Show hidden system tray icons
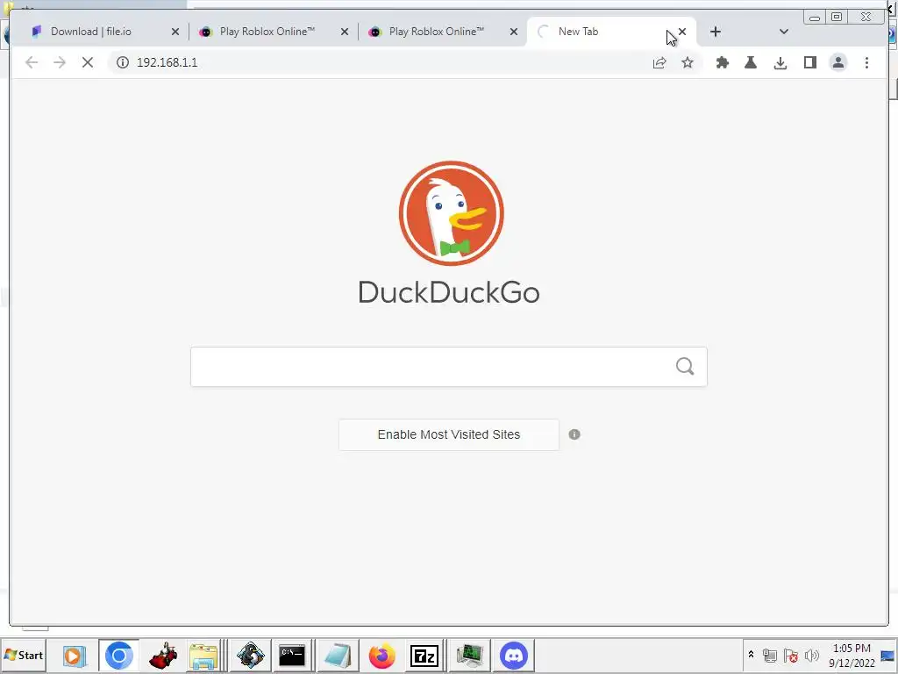This screenshot has height=674, width=898. 751,655
